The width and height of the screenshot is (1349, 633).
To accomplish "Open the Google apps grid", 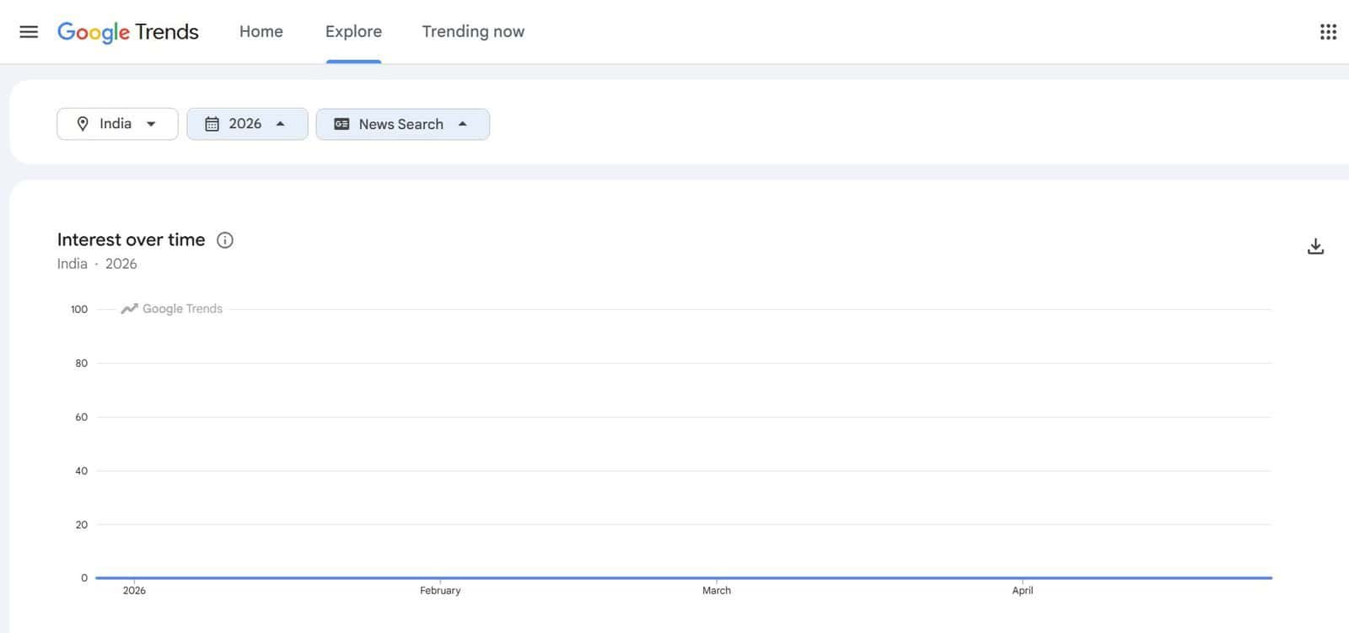I will click(1328, 32).
